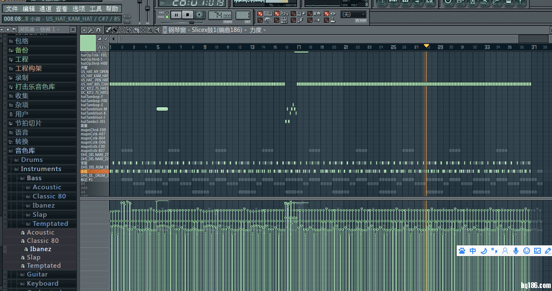Image resolution: width=552 pixels, height=291 pixels.
Task: Click the piano roll magnet snap icon
Action: tap(98, 30)
